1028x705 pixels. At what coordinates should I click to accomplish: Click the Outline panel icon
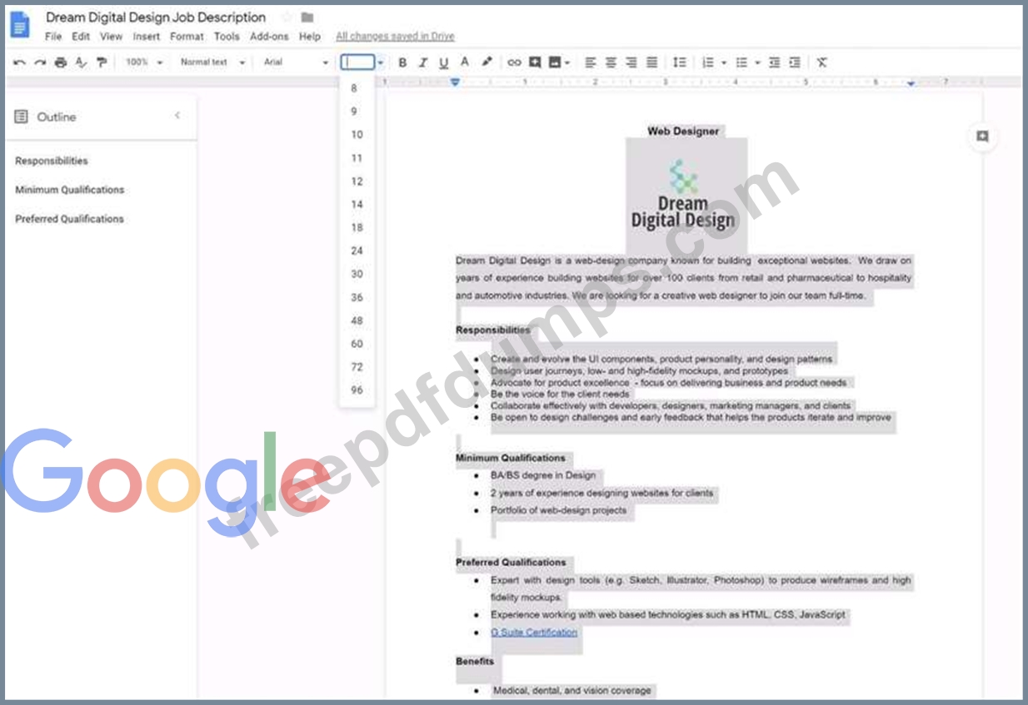coord(22,117)
